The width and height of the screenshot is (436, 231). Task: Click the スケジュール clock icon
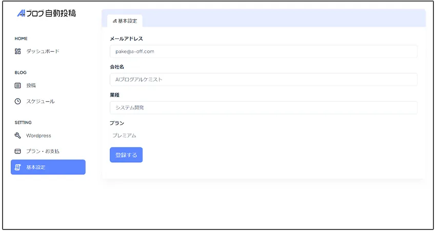pos(18,101)
